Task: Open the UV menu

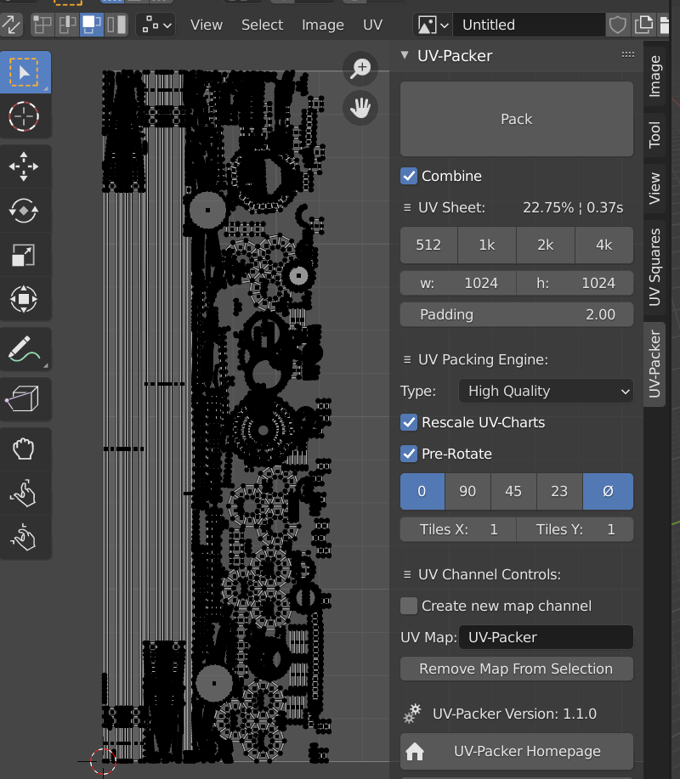Action: tap(372, 25)
